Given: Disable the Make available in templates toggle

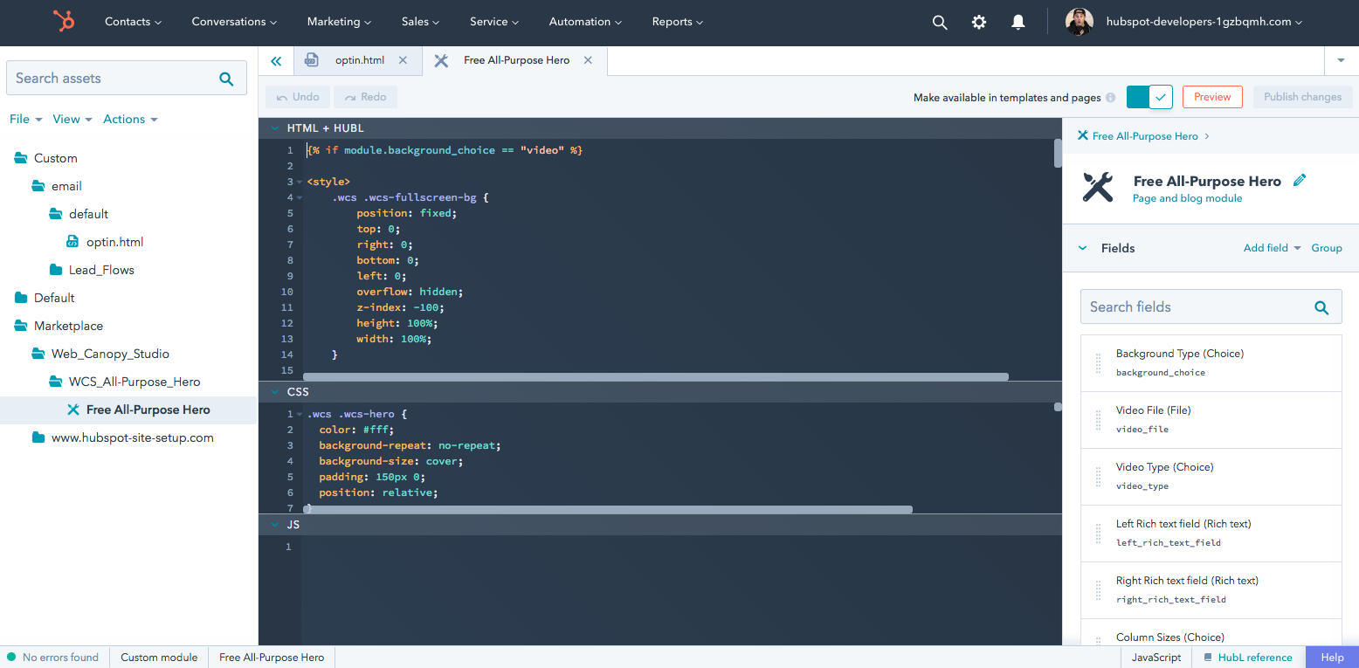Looking at the screenshot, I should pyautogui.click(x=1140, y=97).
